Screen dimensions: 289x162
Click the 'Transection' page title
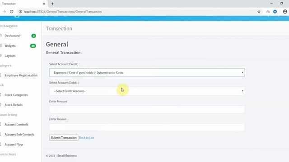(59, 28)
